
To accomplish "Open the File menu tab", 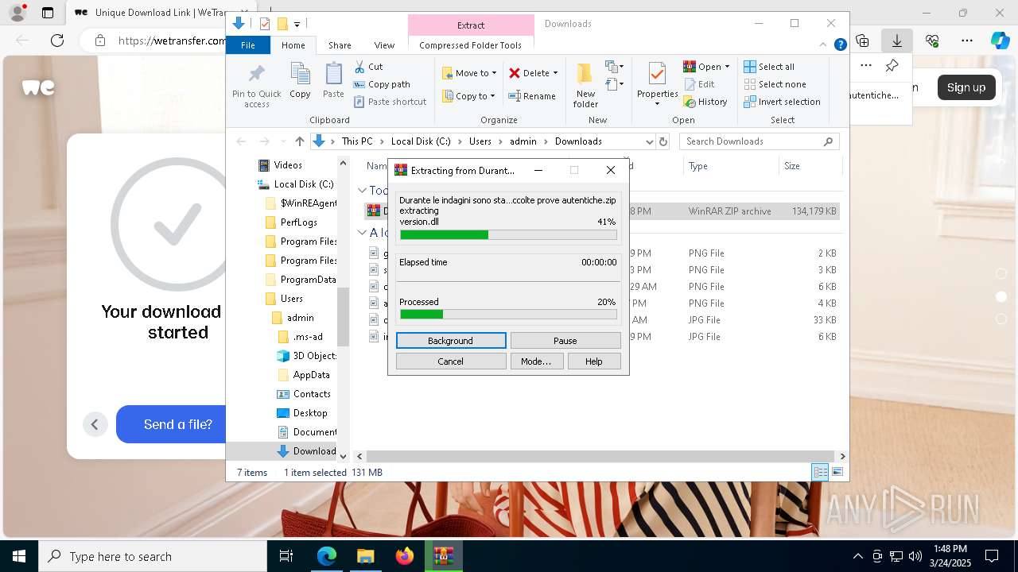I will pyautogui.click(x=248, y=45).
